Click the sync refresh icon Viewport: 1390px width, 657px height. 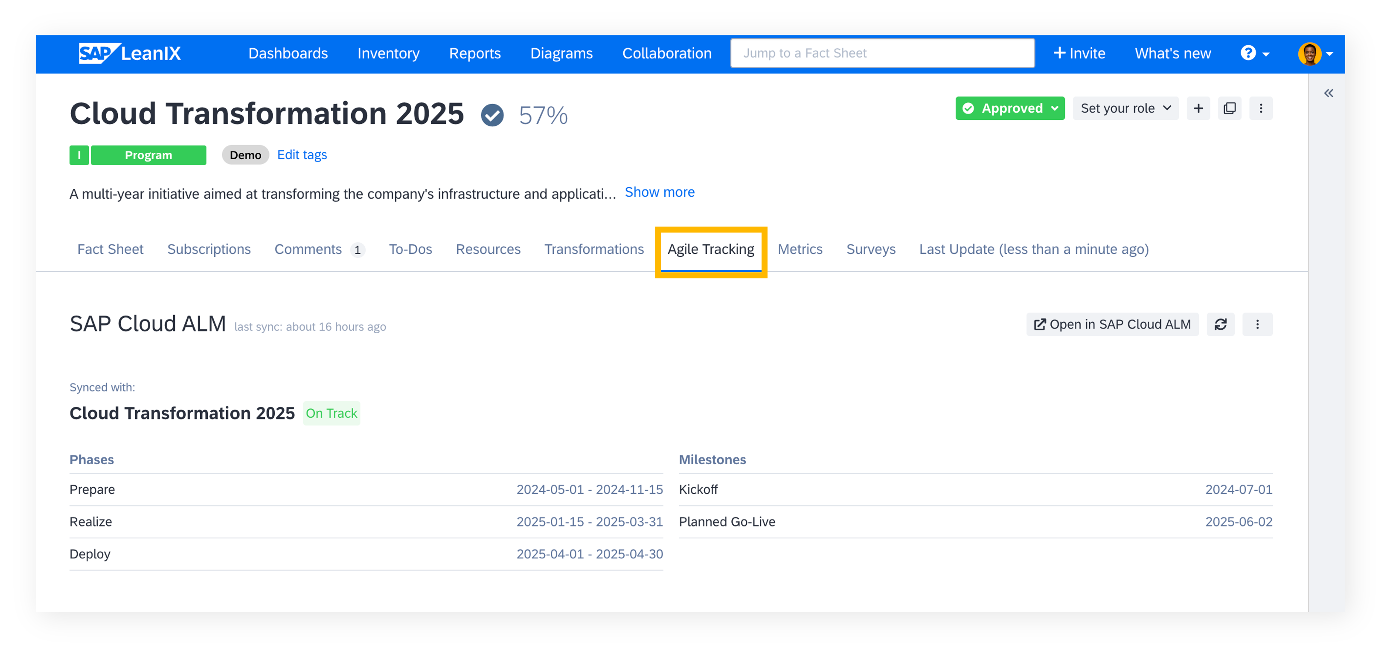pyautogui.click(x=1220, y=324)
